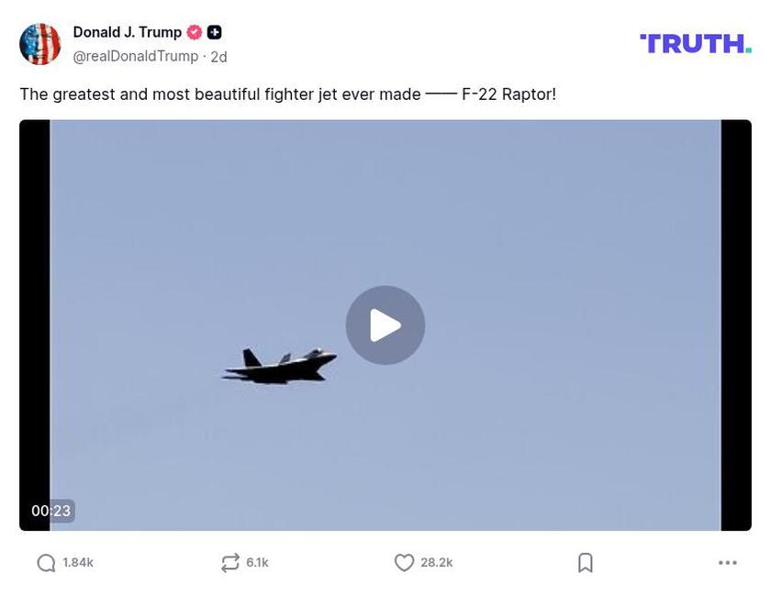Click the 28.2k likes count
The image size is (771, 595).
(438, 562)
